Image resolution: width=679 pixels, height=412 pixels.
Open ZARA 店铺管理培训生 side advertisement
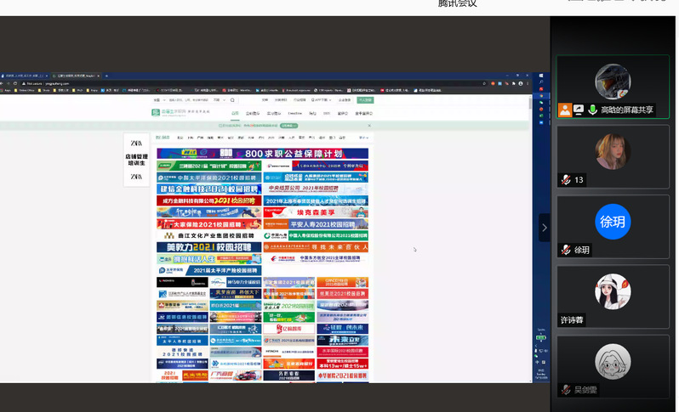click(x=136, y=160)
